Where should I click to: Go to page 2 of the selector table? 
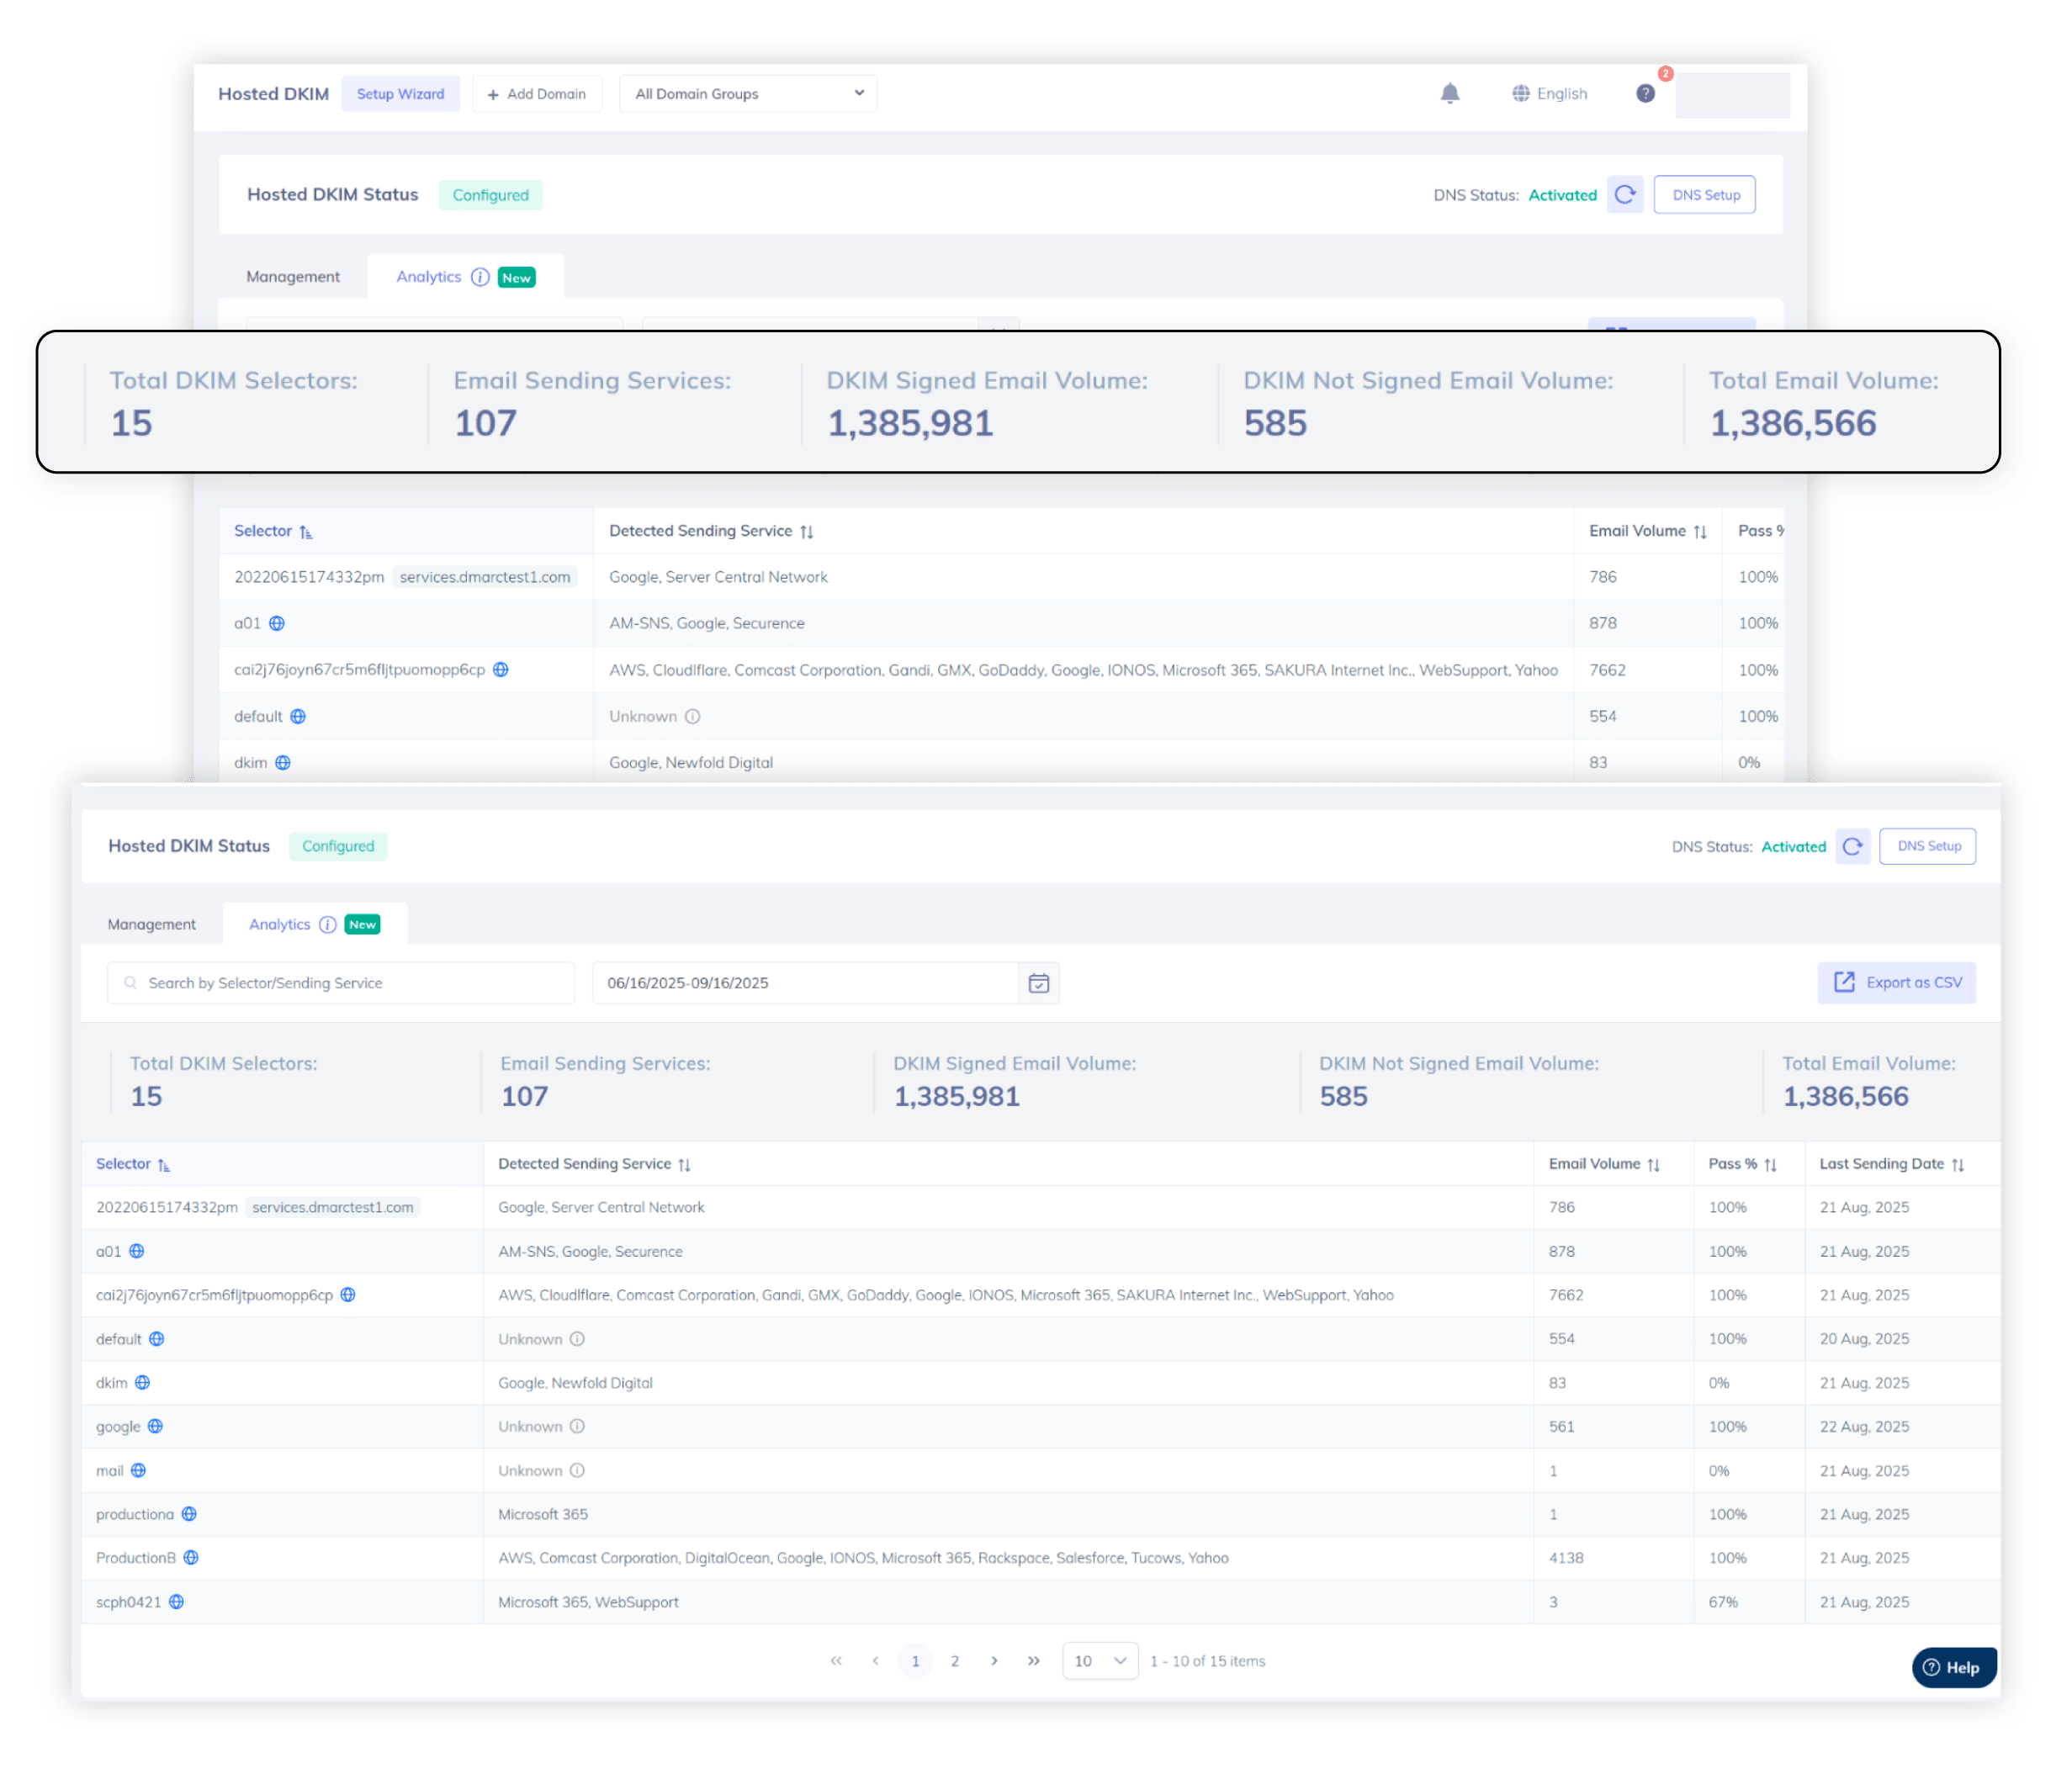tap(955, 1661)
